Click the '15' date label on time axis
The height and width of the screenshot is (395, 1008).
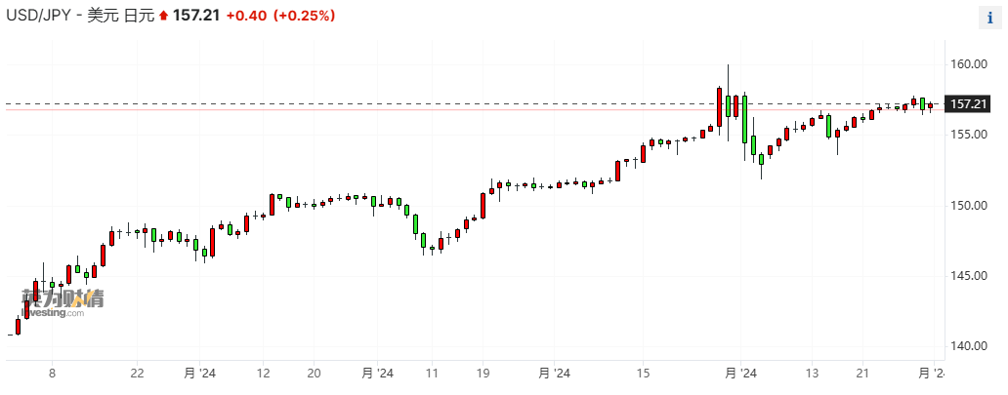[643, 374]
